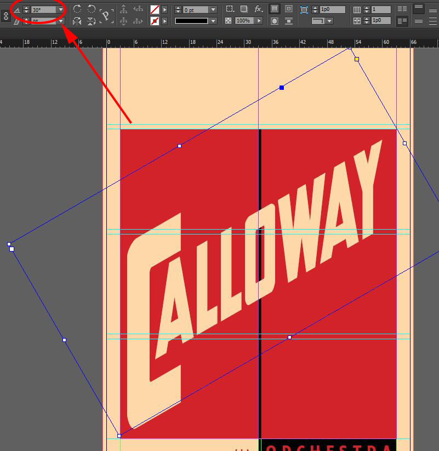Enable Wrap Around Bounding Box text wrap
The image size is (439, 451).
[x=289, y=9]
